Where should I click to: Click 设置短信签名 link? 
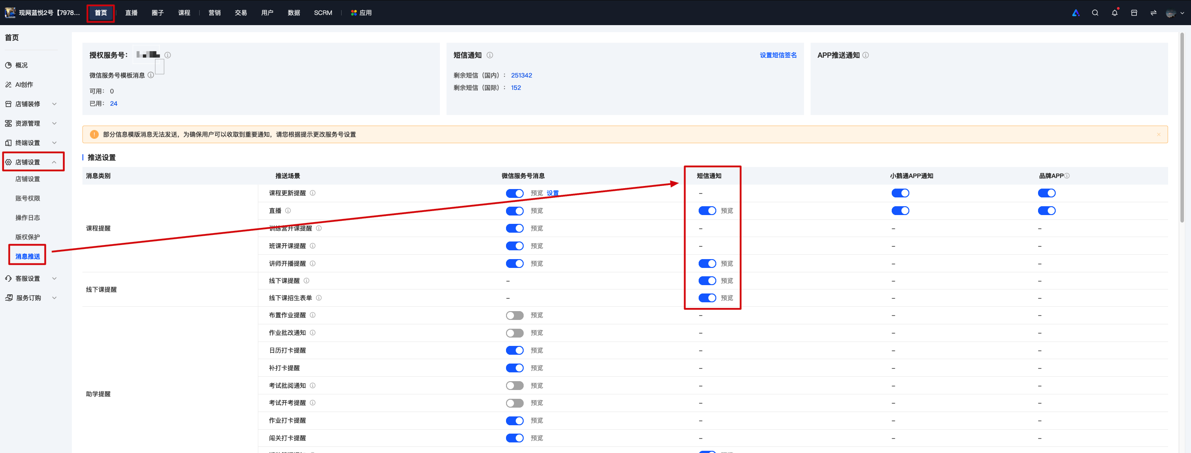778,55
